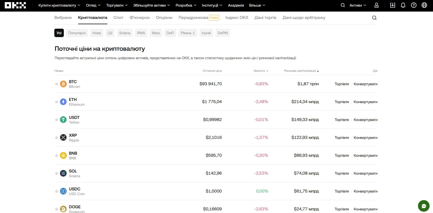Screen dimensions: 433x213
Task: Switch to the Вибране tab
Action: [x=63, y=18]
